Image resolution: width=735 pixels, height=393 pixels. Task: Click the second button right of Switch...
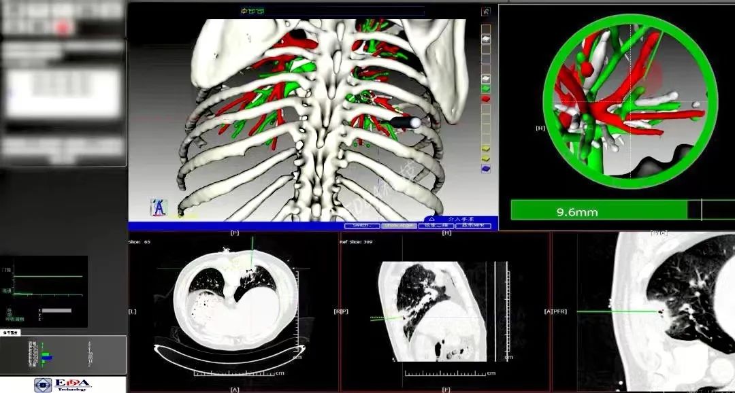click(x=399, y=226)
